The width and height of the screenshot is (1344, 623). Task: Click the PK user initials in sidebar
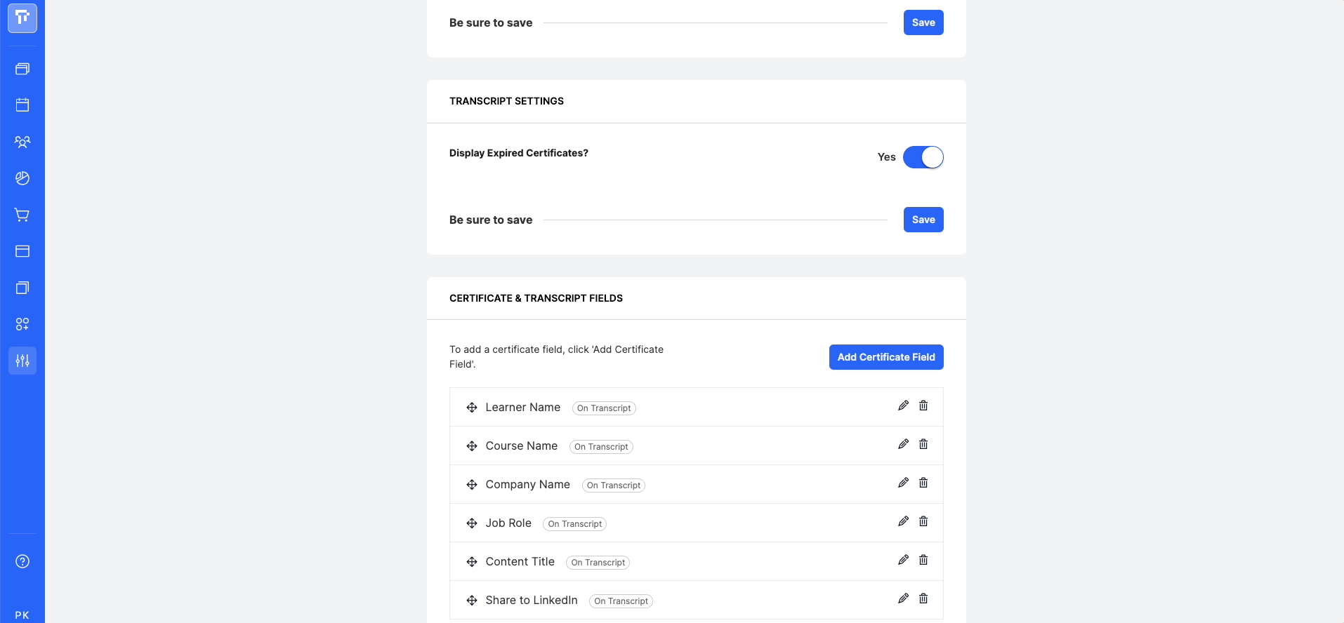click(x=22, y=615)
